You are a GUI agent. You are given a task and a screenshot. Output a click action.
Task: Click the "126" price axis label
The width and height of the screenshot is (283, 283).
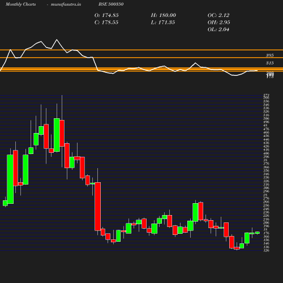(266, 251)
